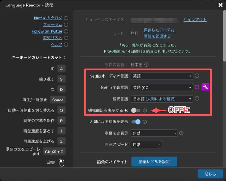Screen dimensions: 226x181
Task: Click info icon beside Netflixオーディオ言語 dropdown
Action: click(197, 76)
